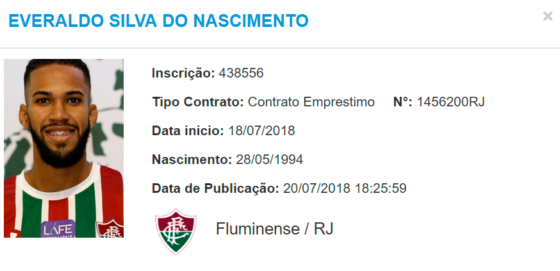Click the Data inicio label
This screenshot has width=560, height=271.
tap(188, 131)
